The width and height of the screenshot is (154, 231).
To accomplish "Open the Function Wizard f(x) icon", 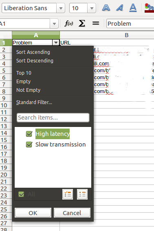I will pyautogui.click(x=69, y=23).
